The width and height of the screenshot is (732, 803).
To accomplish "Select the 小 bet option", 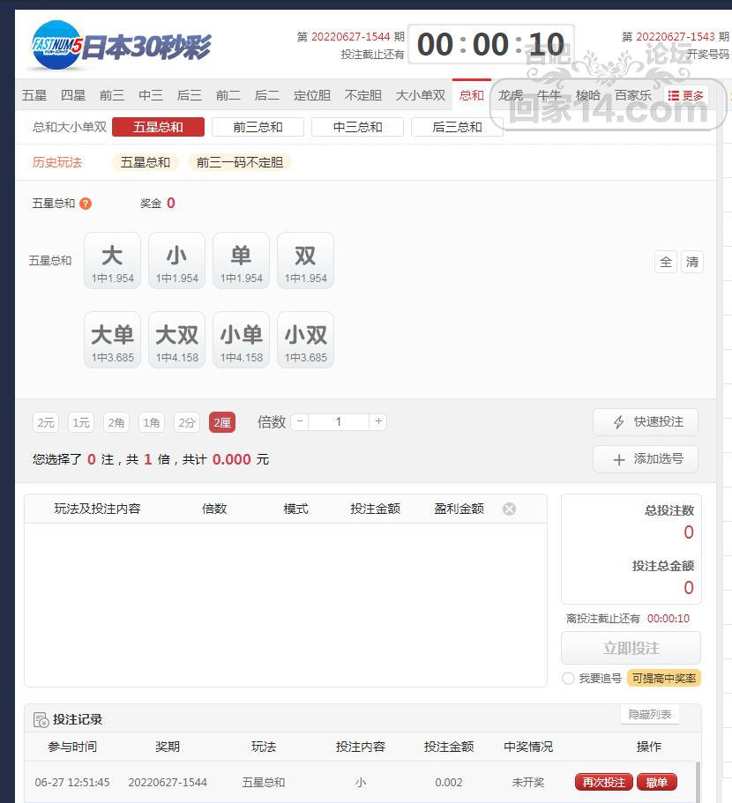I will coord(176,261).
